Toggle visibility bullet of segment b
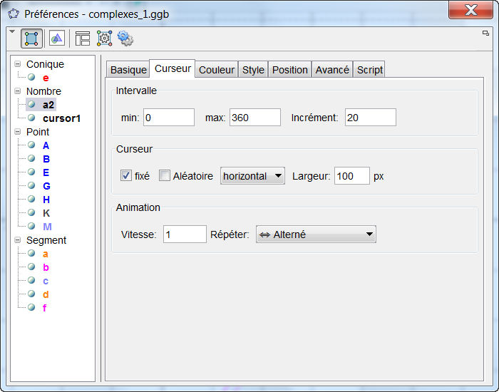Image resolution: width=499 pixels, height=392 pixels. 31,267
